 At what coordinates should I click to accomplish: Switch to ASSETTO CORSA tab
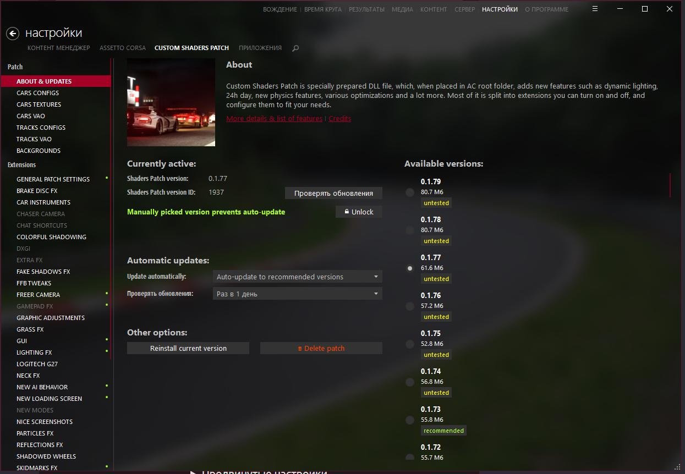pyautogui.click(x=123, y=48)
